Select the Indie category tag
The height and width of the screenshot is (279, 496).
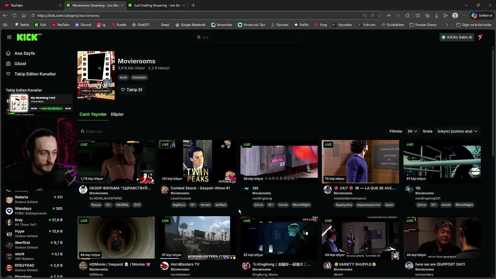pyautogui.click(x=123, y=77)
